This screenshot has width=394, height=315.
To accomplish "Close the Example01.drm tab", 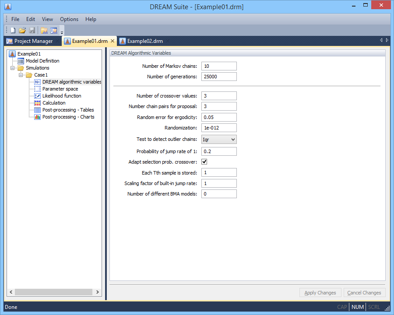I will pyautogui.click(x=113, y=41).
